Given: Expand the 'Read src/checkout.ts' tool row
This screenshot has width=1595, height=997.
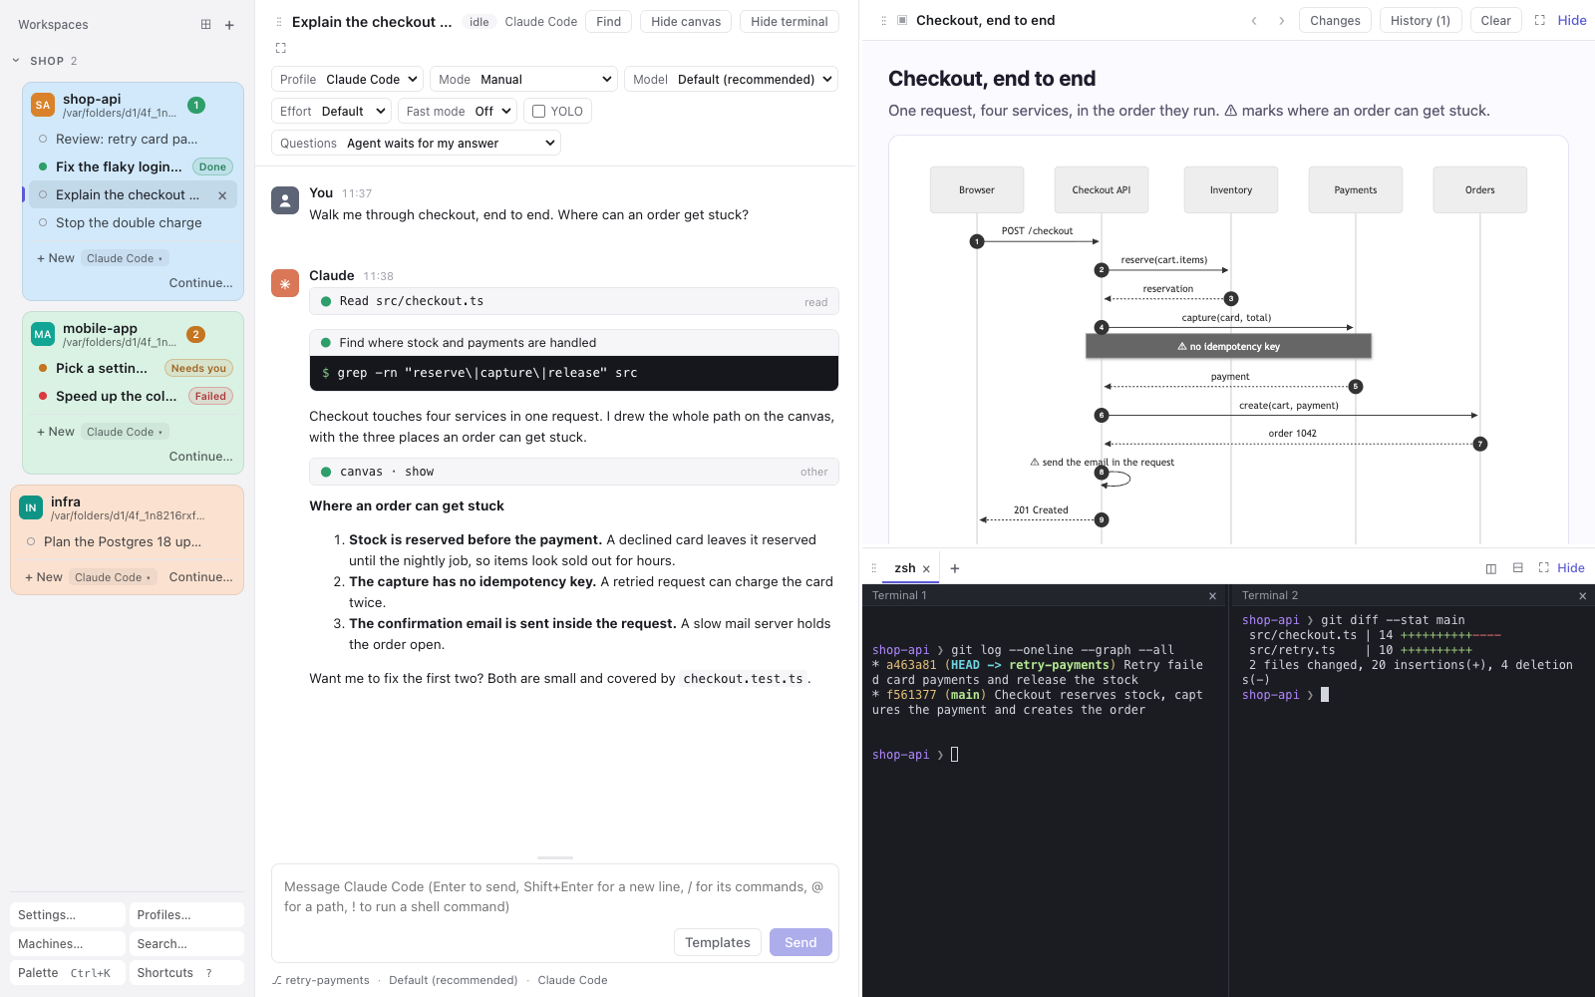Looking at the screenshot, I should point(574,301).
